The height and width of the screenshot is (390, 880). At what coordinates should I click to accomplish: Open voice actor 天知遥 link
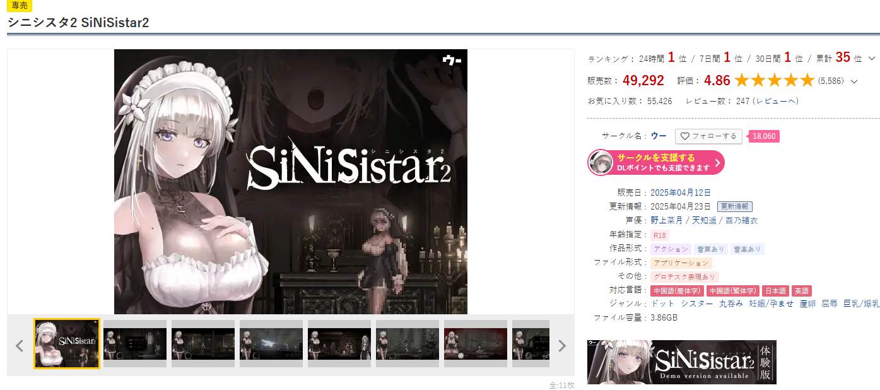(704, 220)
